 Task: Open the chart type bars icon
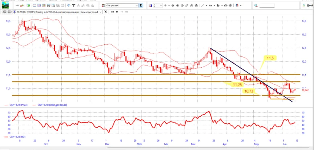150,5
